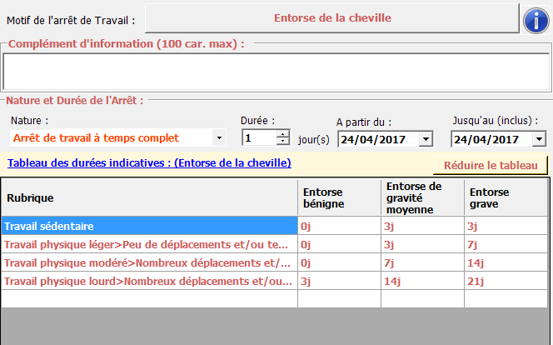
Task: Select the 'Travail physique léger' row
Action: pyautogui.click(x=150, y=244)
